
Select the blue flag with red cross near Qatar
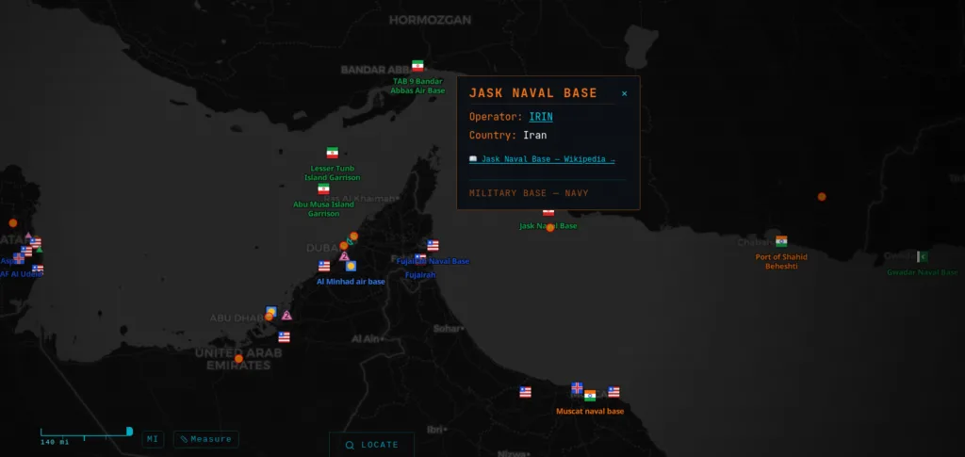tap(19, 258)
